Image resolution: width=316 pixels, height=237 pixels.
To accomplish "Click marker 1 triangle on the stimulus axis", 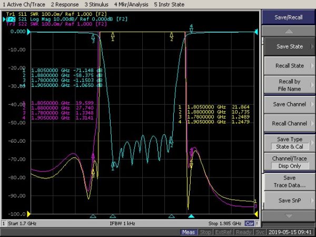I will click(x=113, y=216).
